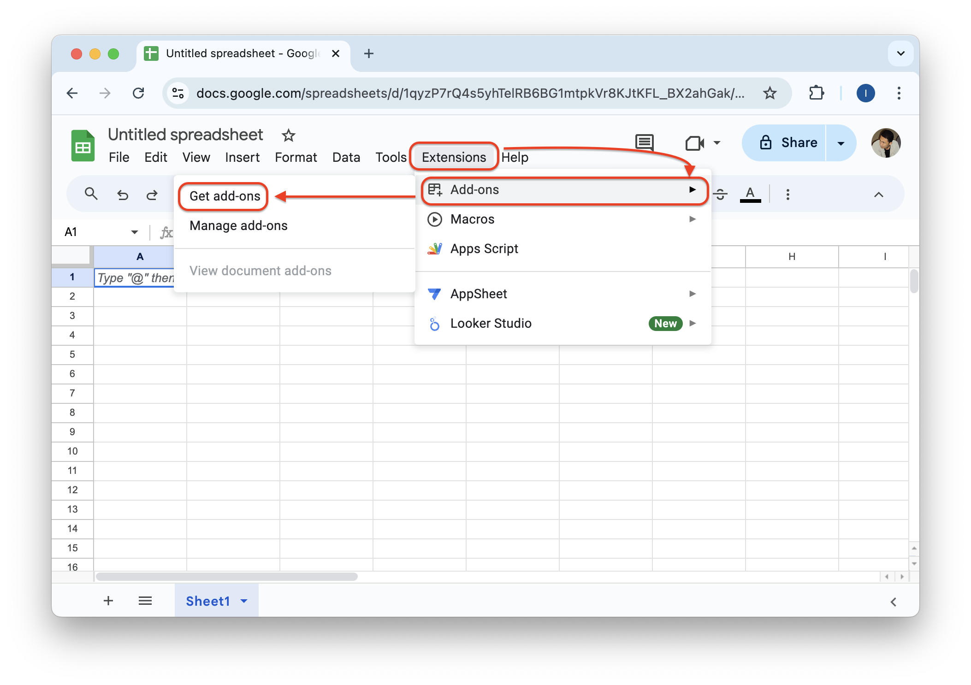
Task: Select Get add-ons from submenu
Action: 225,196
